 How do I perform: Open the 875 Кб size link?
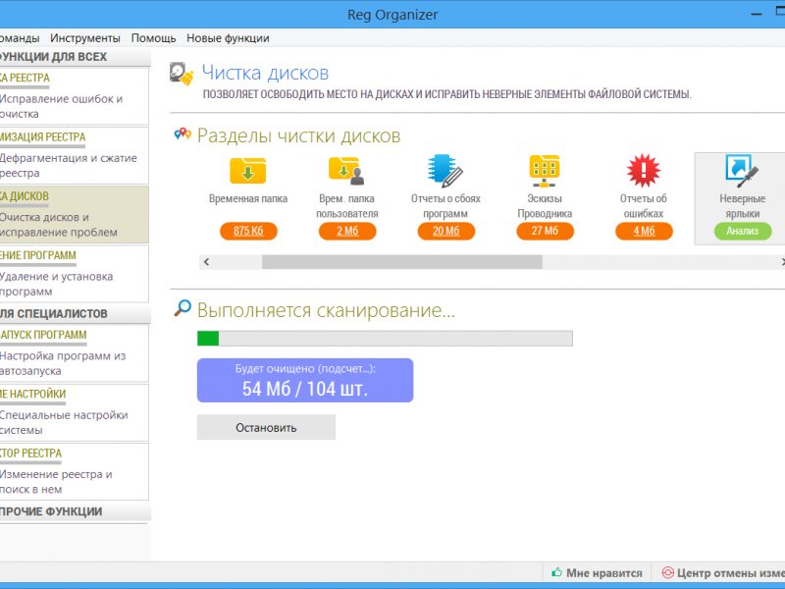(248, 231)
